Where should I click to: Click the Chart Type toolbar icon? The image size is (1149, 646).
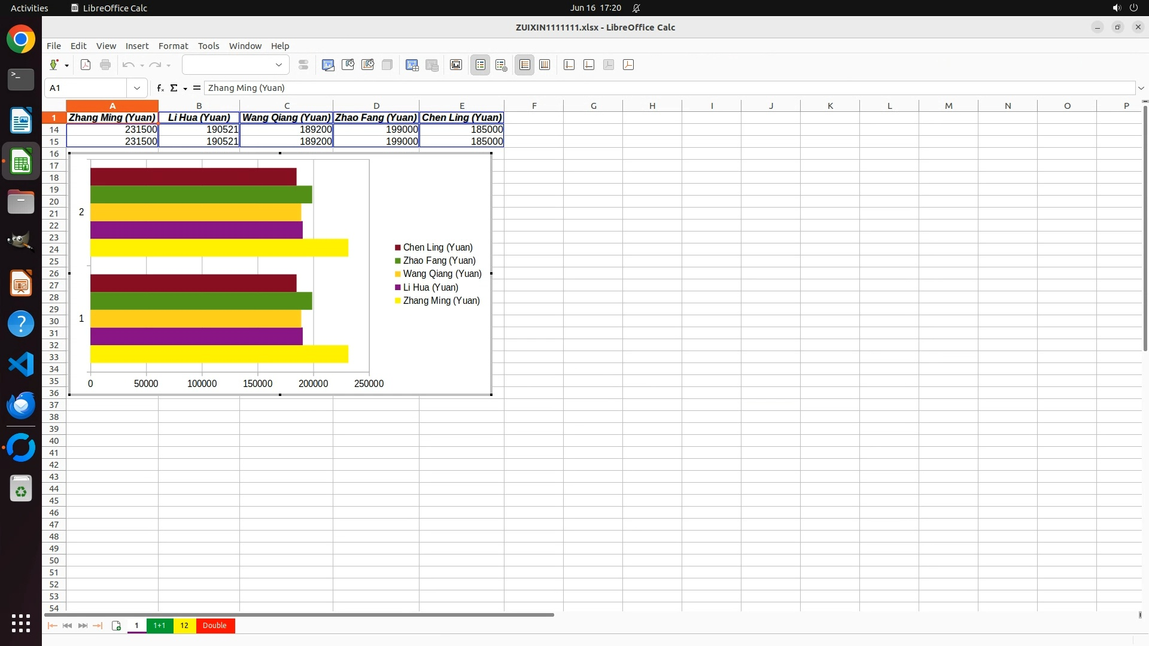(x=328, y=65)
